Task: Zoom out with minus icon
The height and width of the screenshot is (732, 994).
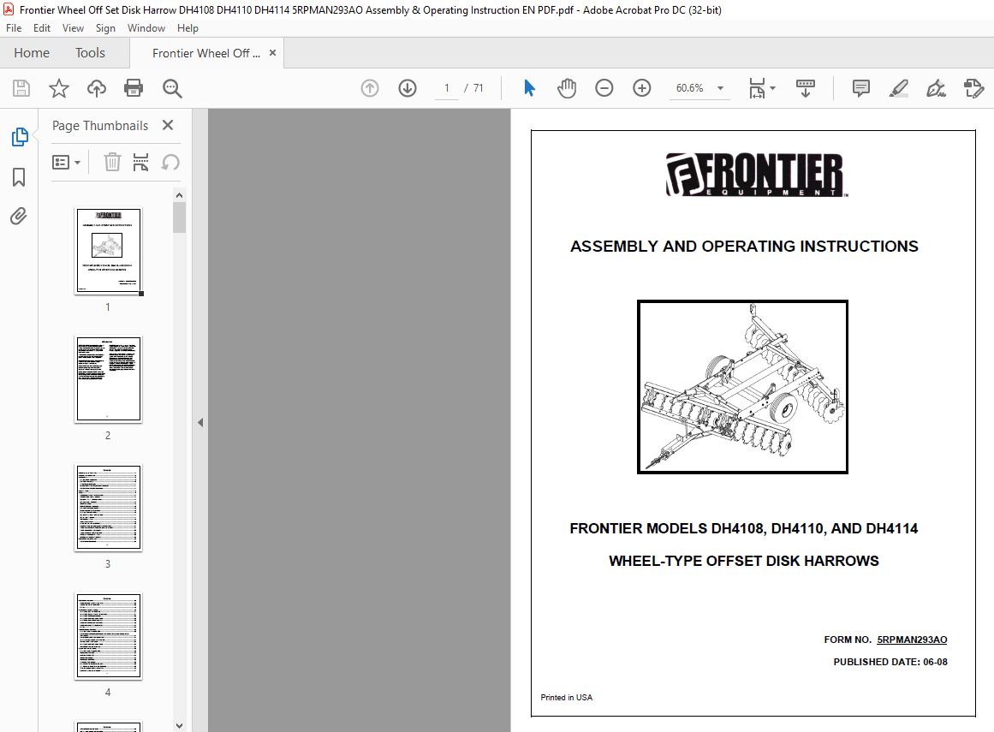Action: click(604, 88)
